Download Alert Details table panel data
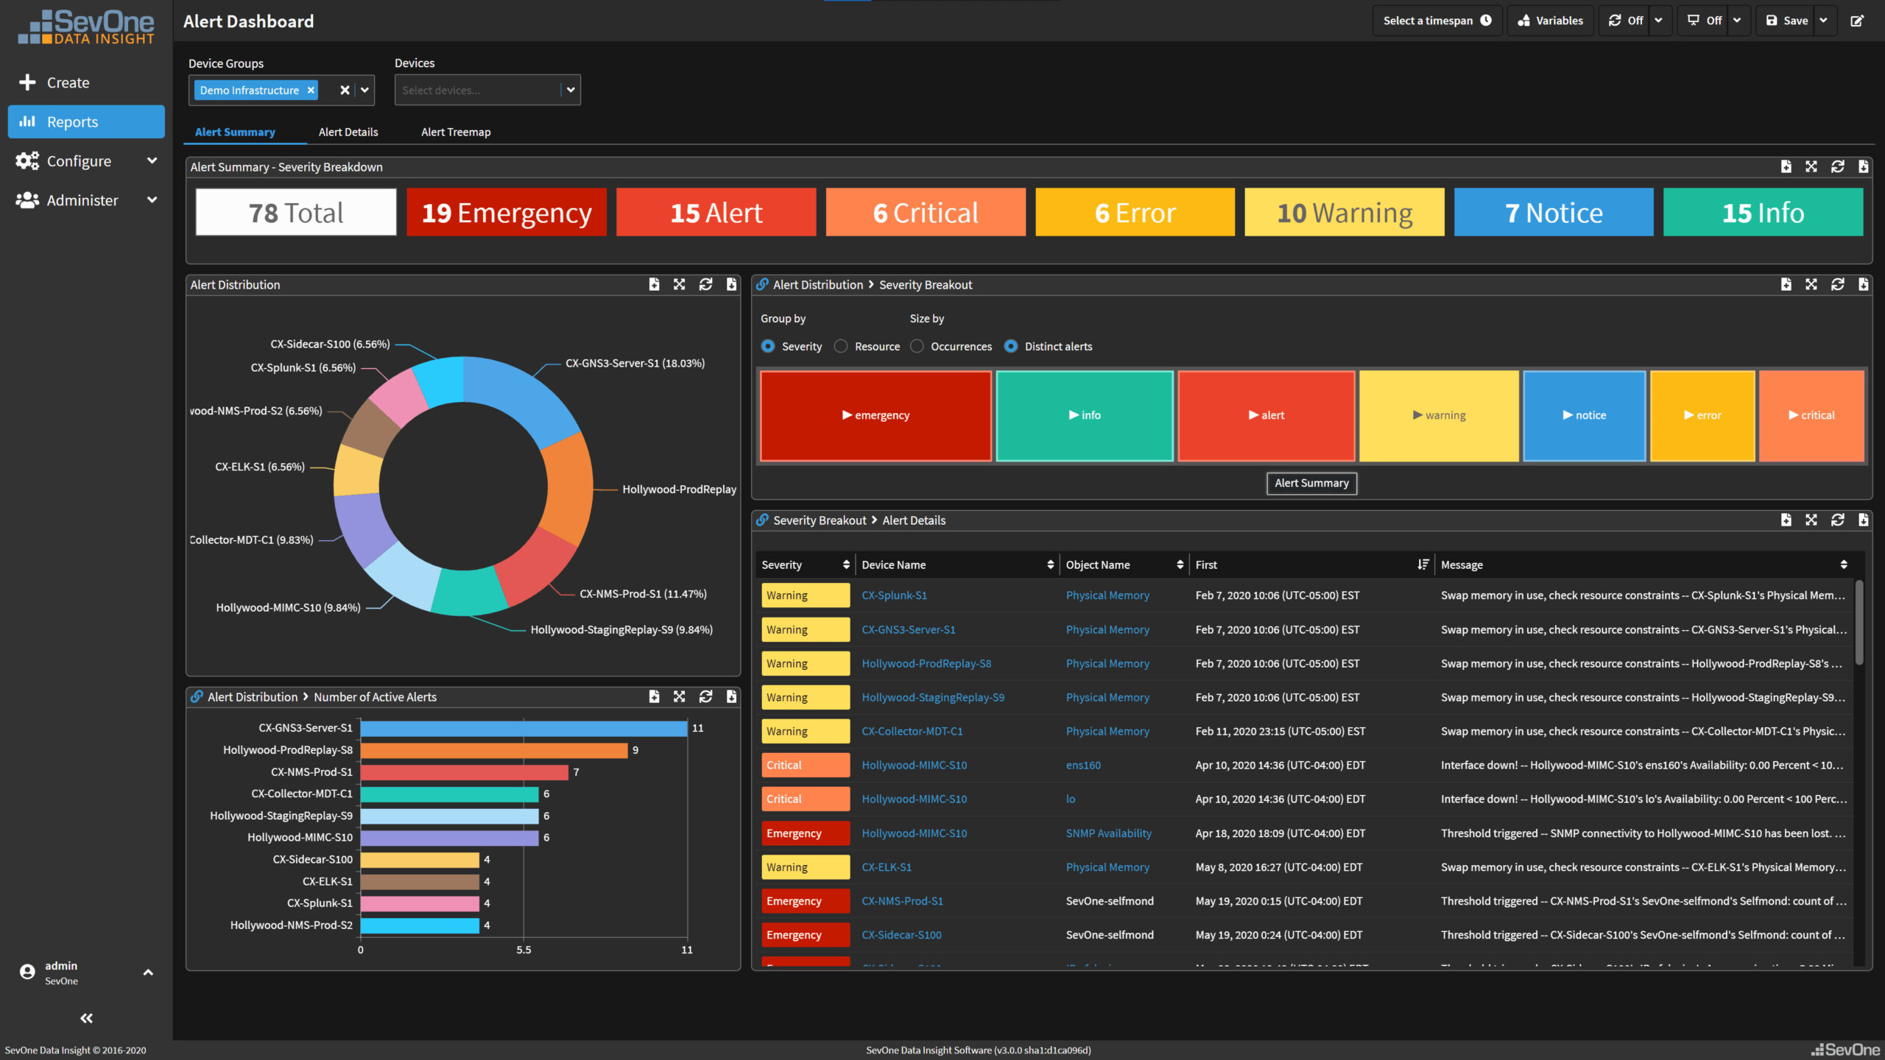The width and height of the screenshot is (1885, 1060). coord(1863,520)
